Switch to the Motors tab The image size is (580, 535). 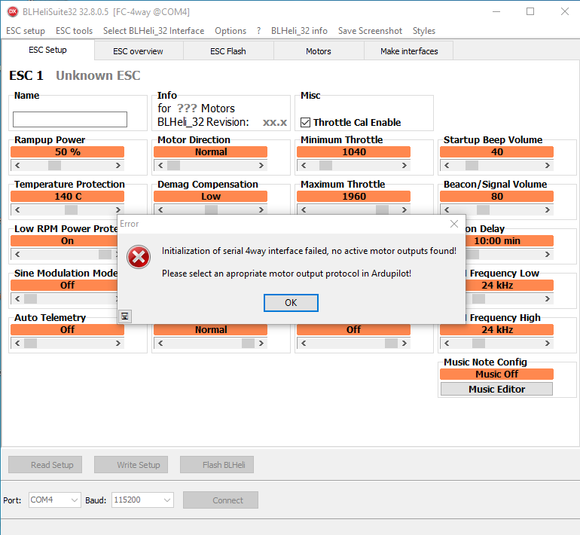tap(319, 51)
